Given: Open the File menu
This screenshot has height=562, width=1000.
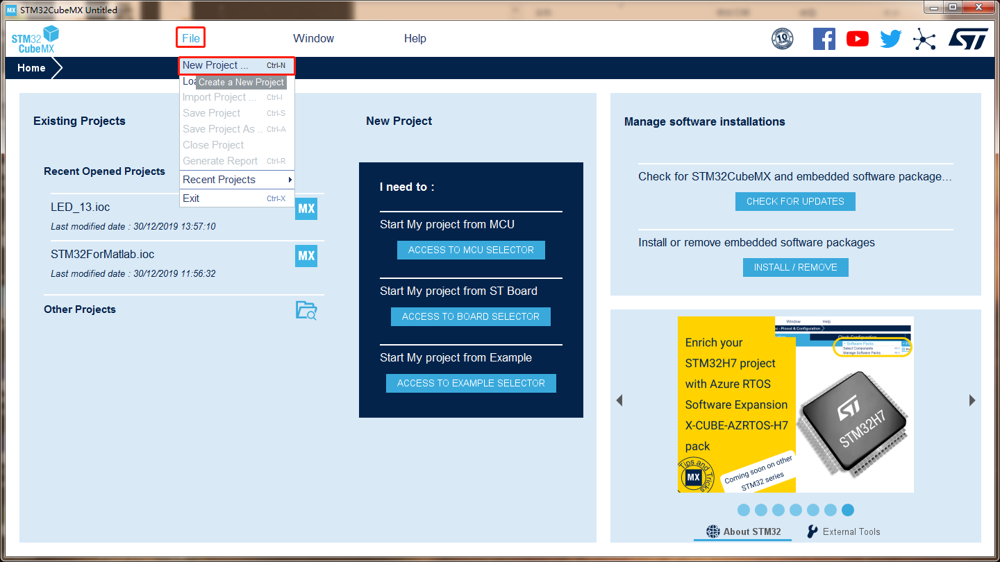Looking at the screenshot, I should click(x=191, y=38).
